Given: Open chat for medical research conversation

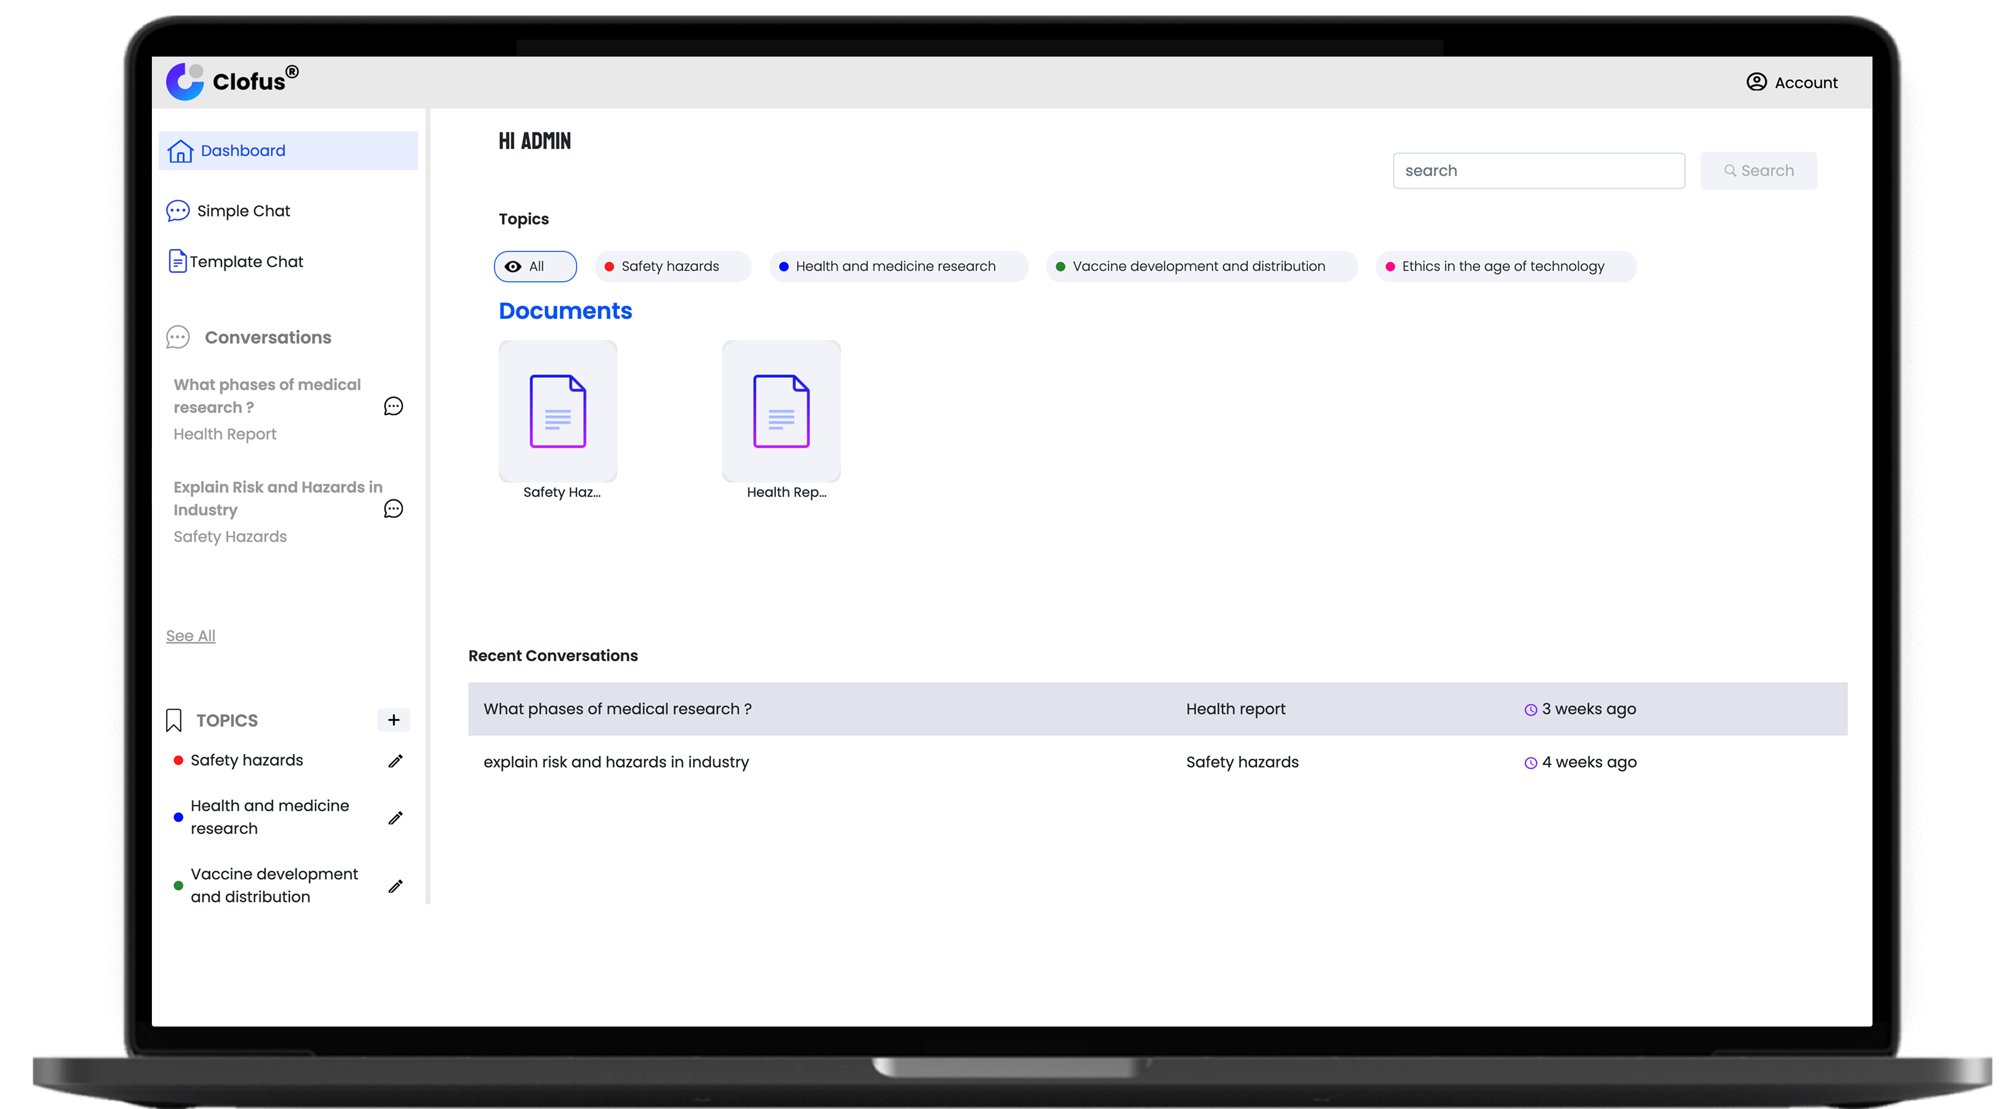Looking at the screenshot, I should click(x=393, y=406).
